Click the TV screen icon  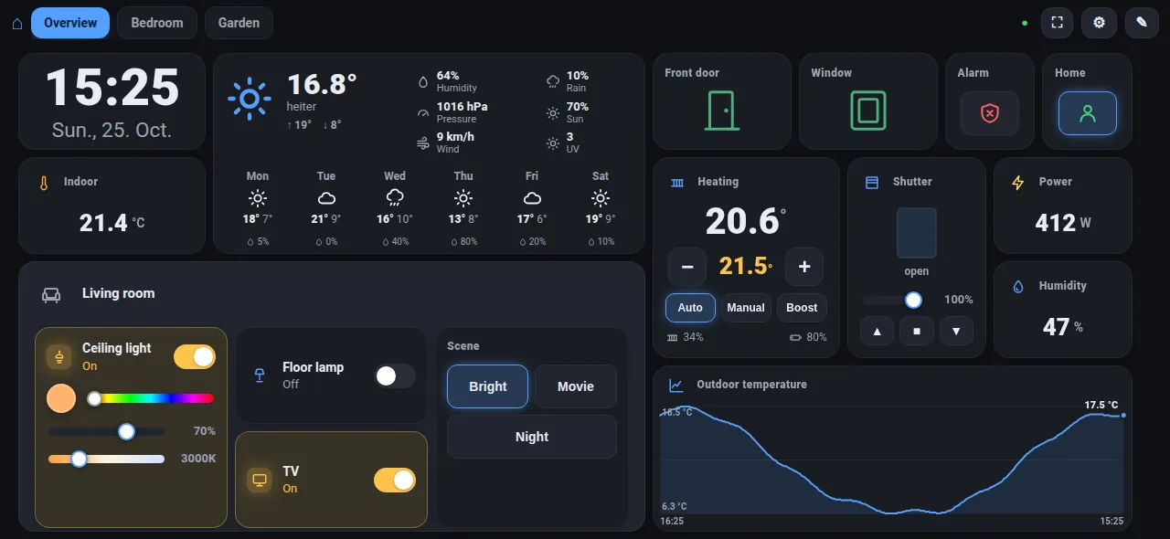pos(260,480)
